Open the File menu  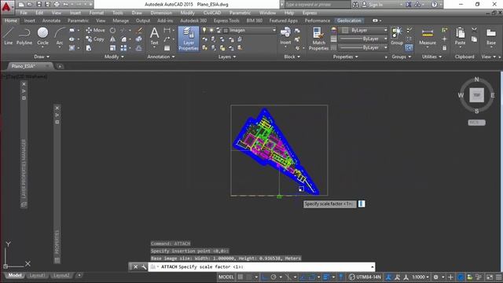point(24,13)
